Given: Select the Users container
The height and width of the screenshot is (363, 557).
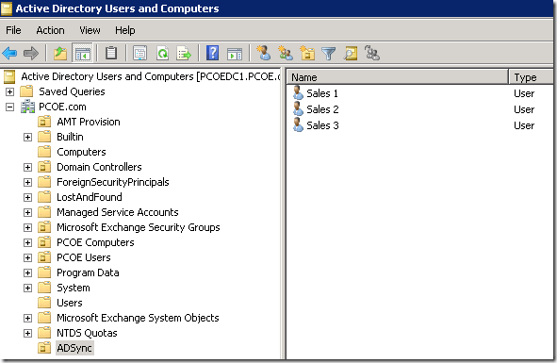Looking at the screenshot, I should click(x=69, y=303).
